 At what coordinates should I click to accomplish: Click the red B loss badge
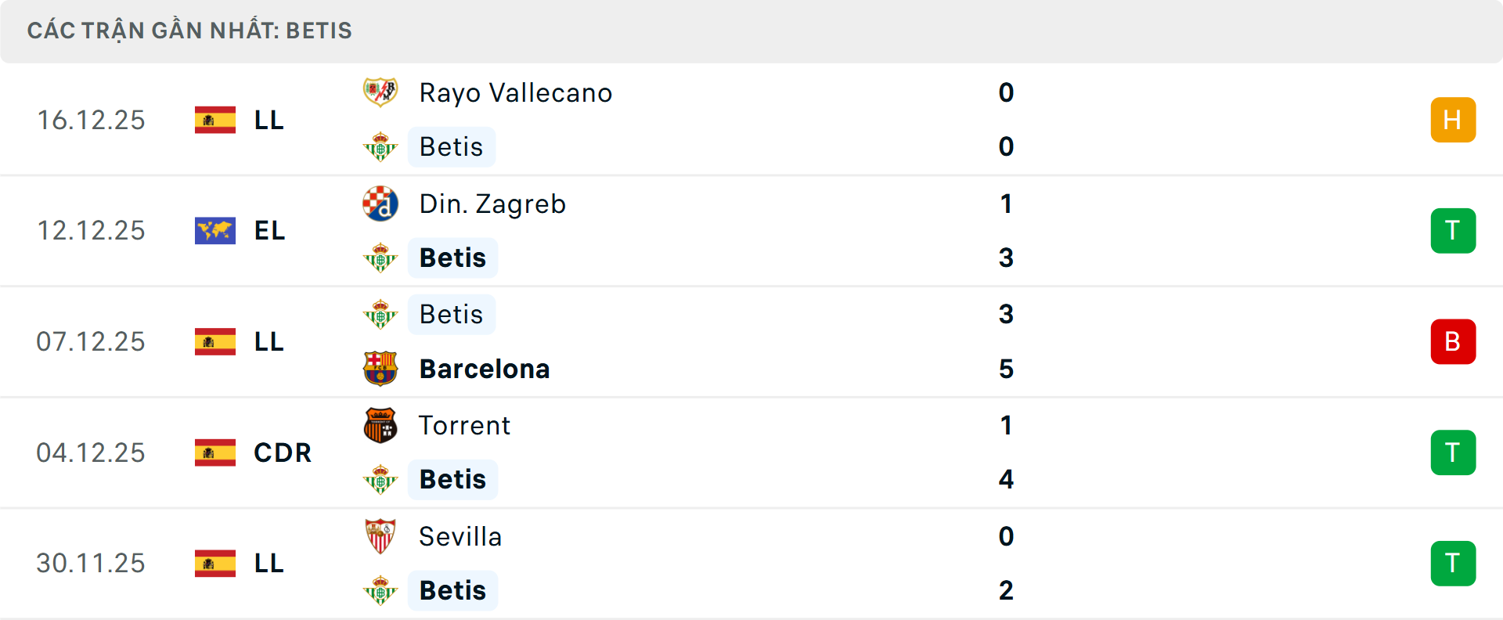click(1453, 342)
